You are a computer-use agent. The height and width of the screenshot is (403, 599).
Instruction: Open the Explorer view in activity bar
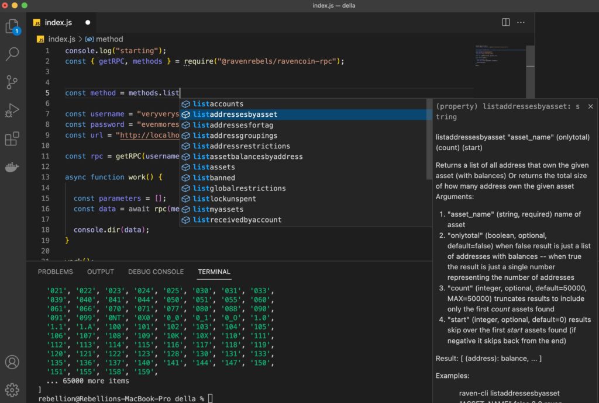click(x=12, y=27)
